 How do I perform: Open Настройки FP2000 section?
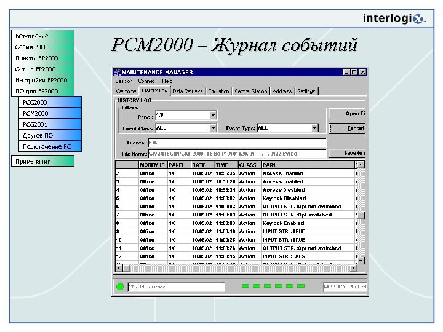[x=42, y=80]
